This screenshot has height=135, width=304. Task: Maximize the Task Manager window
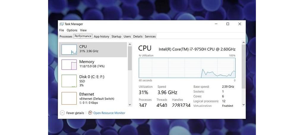(228, 24)
